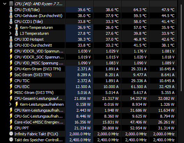
Task: Click the 61.500 A CPU EDC maximum cell
Action: tap(135, 87)
